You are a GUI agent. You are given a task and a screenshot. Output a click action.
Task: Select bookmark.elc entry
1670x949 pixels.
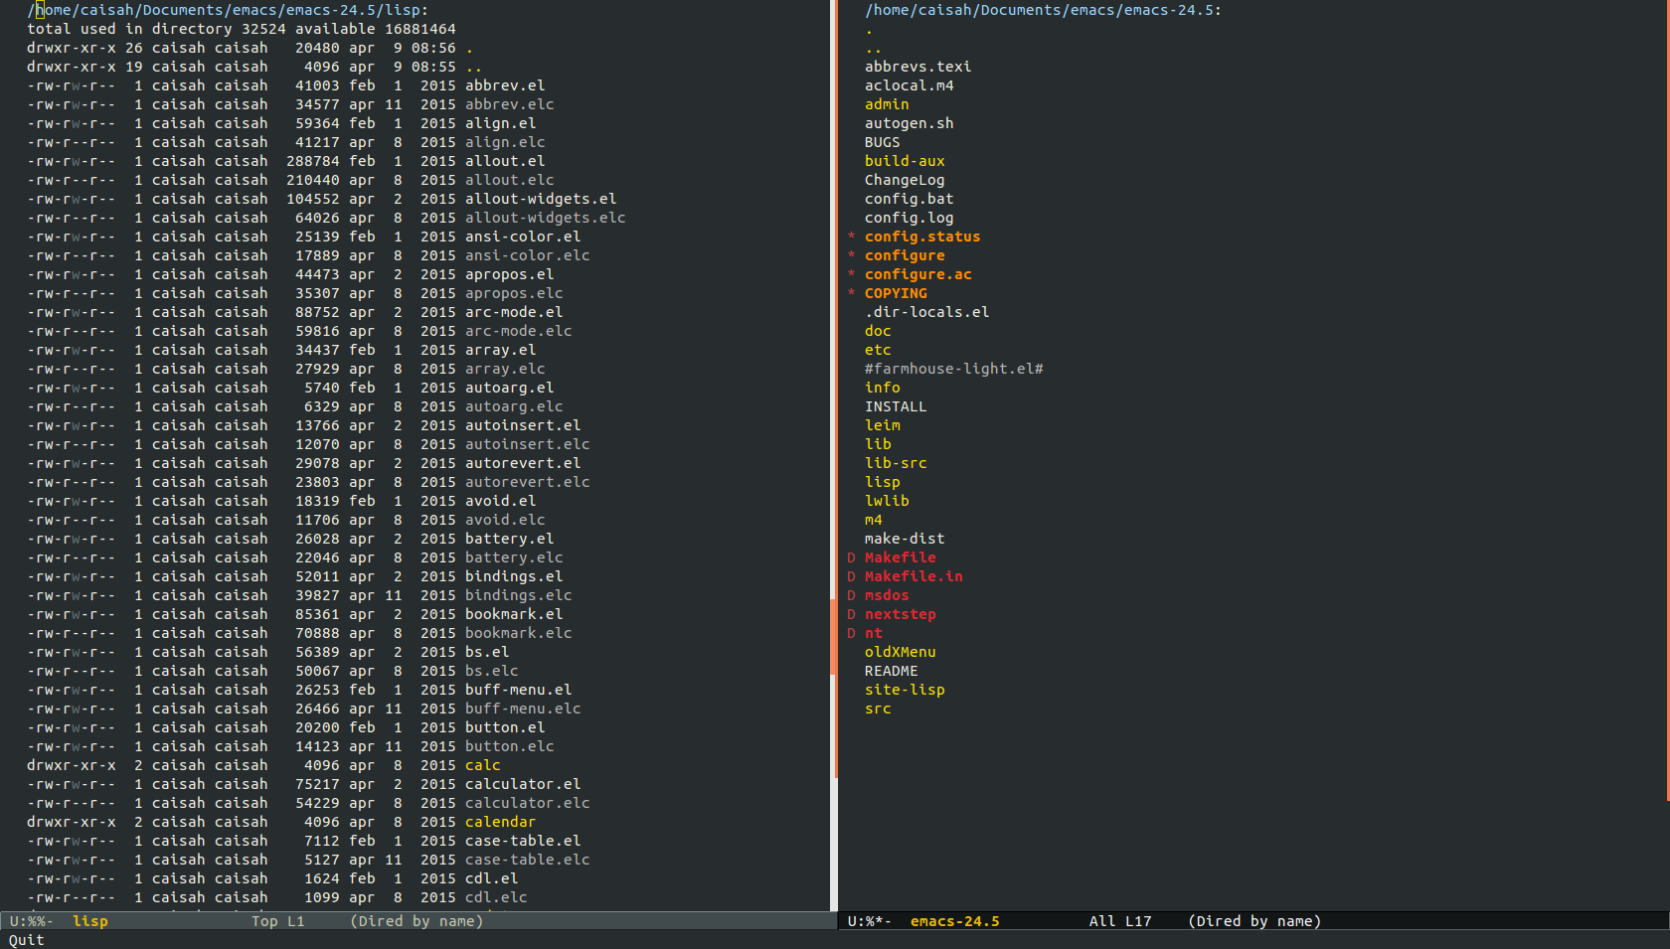point(518,633)
